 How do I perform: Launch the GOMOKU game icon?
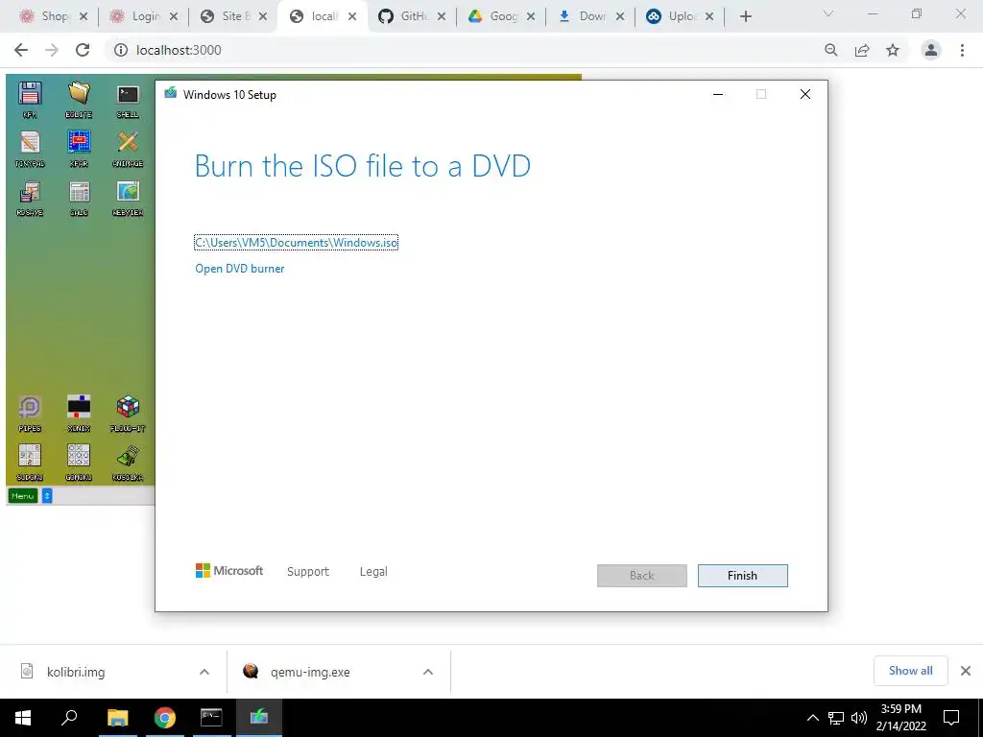coord(79,462)
